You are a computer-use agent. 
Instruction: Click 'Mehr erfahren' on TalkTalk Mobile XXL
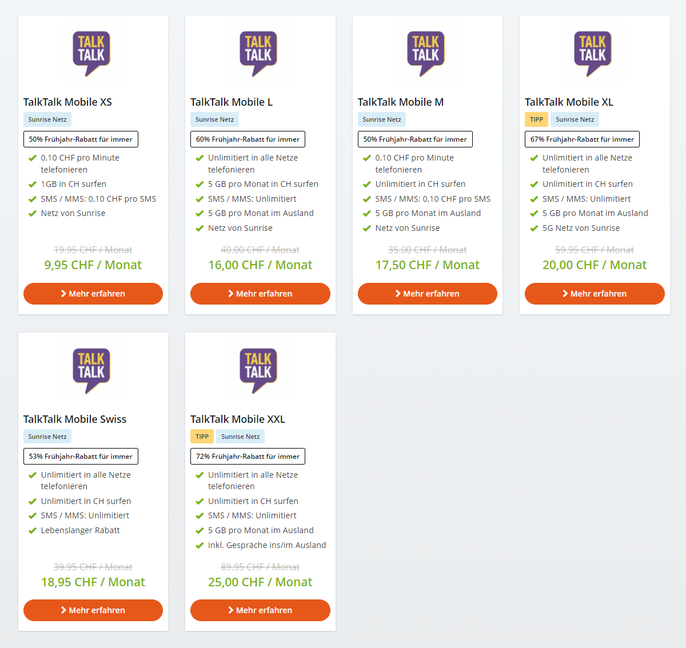[x=260, y=610]
